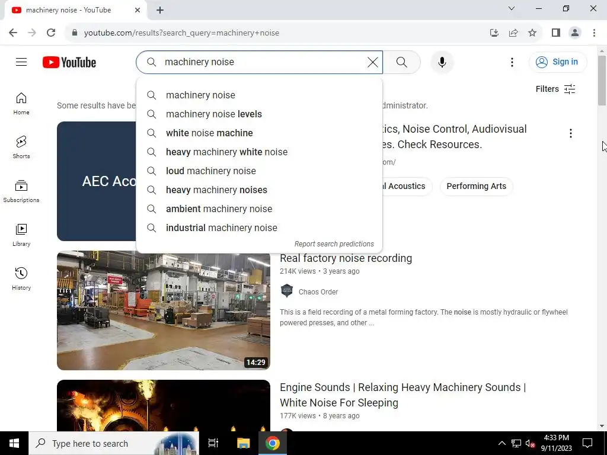Open Home in the sidebar

pos(21,104)
